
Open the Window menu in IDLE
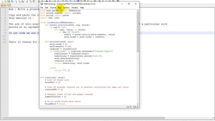pos(75,7)
